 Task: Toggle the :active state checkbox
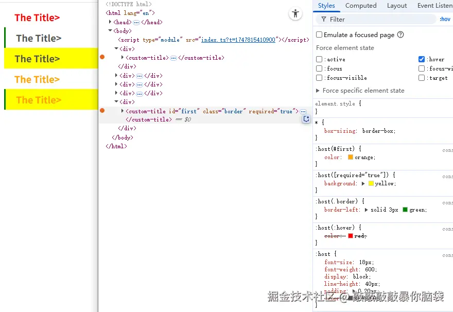[x=319, y=59]
